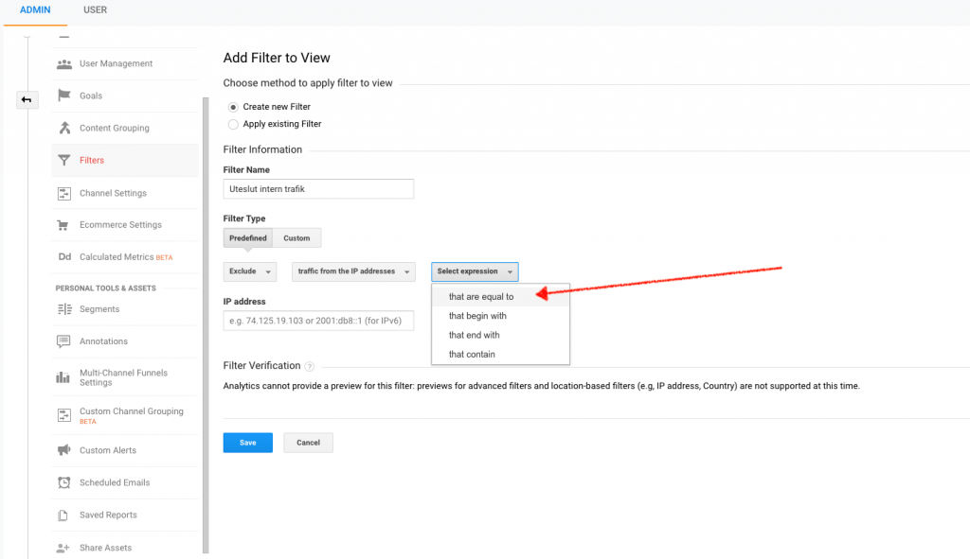This screenshot has height=559, width=970.
Task: Select the Create new Filter radio button
Action: coord(233,107)
